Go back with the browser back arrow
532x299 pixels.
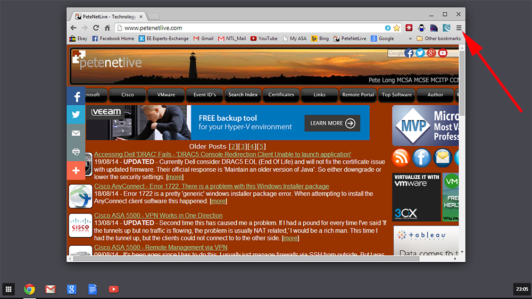[73, 28]
